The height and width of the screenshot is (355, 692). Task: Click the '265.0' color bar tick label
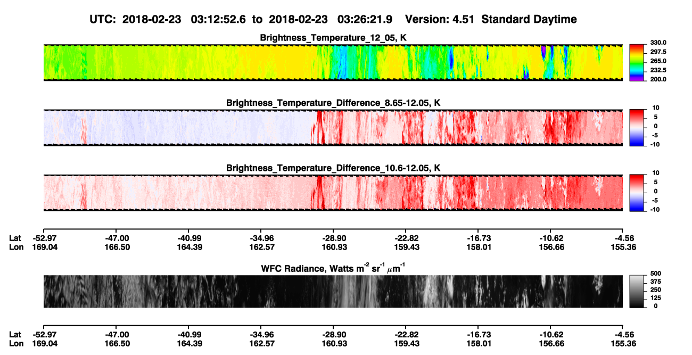click(658, 61)
